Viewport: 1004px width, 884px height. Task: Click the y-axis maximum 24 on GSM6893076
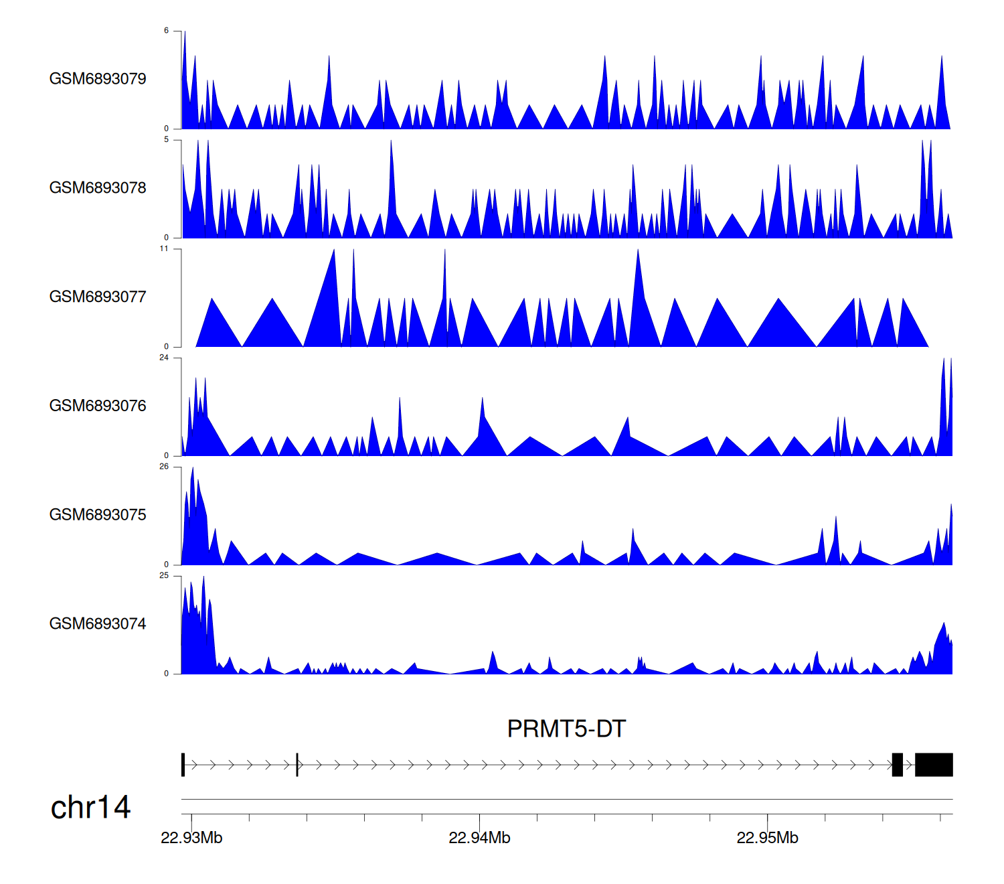coord(164,358)
